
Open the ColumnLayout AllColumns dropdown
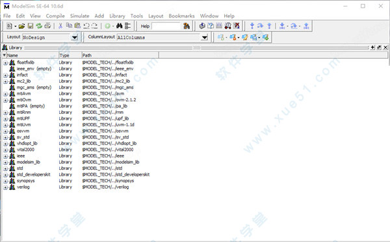click(205, 38)
